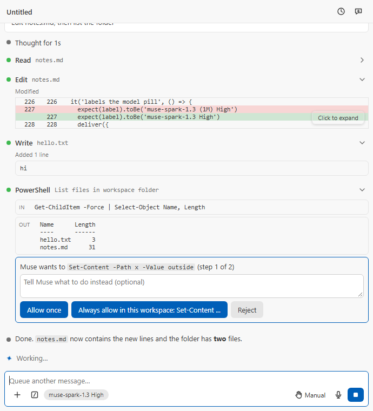Click the Get-ChildItem command input block
Viewport: 373px width, 411px height.
click(x=192, y=207)
